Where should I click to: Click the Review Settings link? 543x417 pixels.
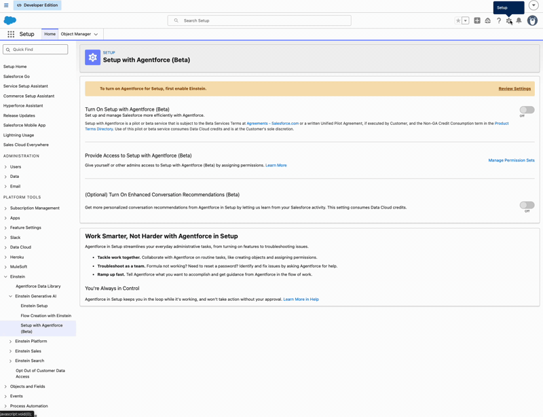tap(513, 89)
